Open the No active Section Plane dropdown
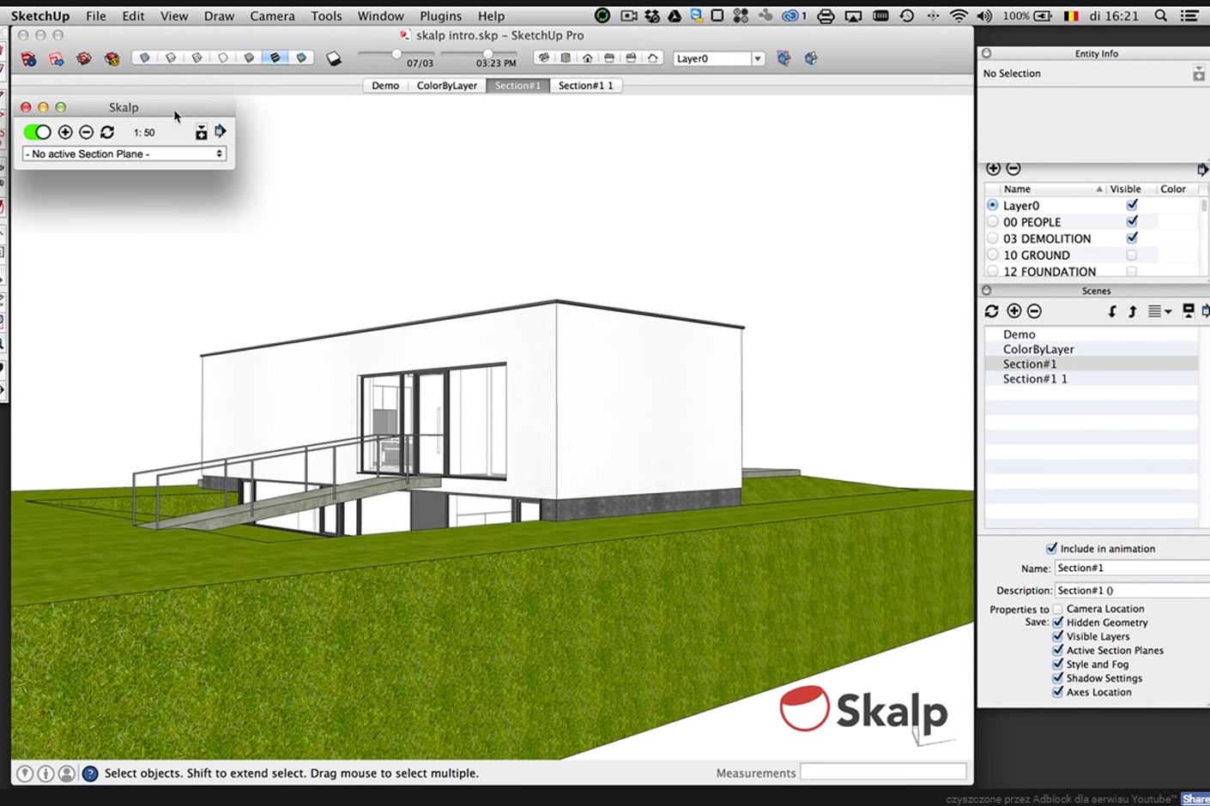This screenshot has width=1210, height=806. coord(124,153)
